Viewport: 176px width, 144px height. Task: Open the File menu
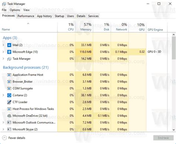[x=4, y=10]
